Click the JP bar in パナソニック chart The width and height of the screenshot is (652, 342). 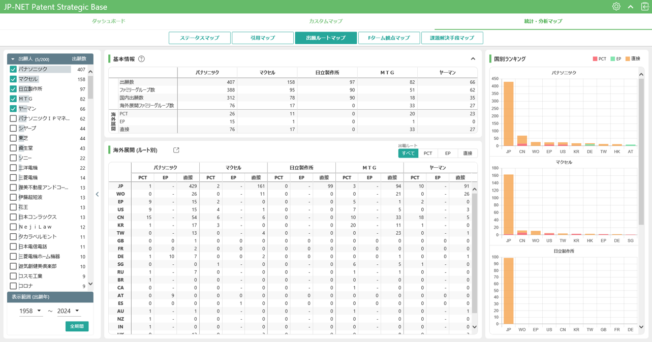click(x=508, y=114)
